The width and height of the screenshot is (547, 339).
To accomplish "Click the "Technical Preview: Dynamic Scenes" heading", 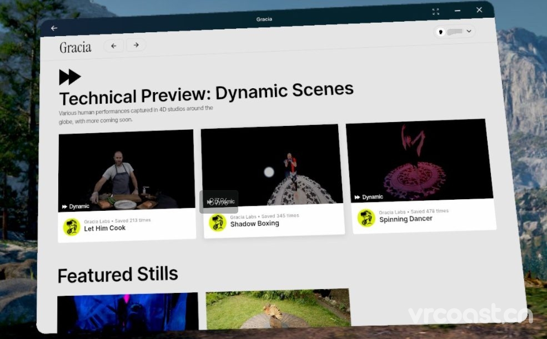I will click(207, 94).
